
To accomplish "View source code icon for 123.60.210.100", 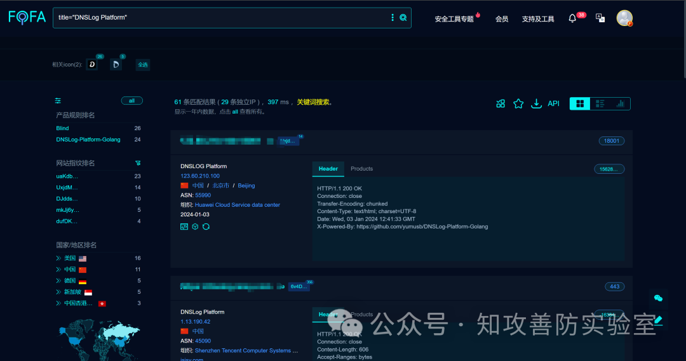I will pyautogui.click(x=184, y=226).
